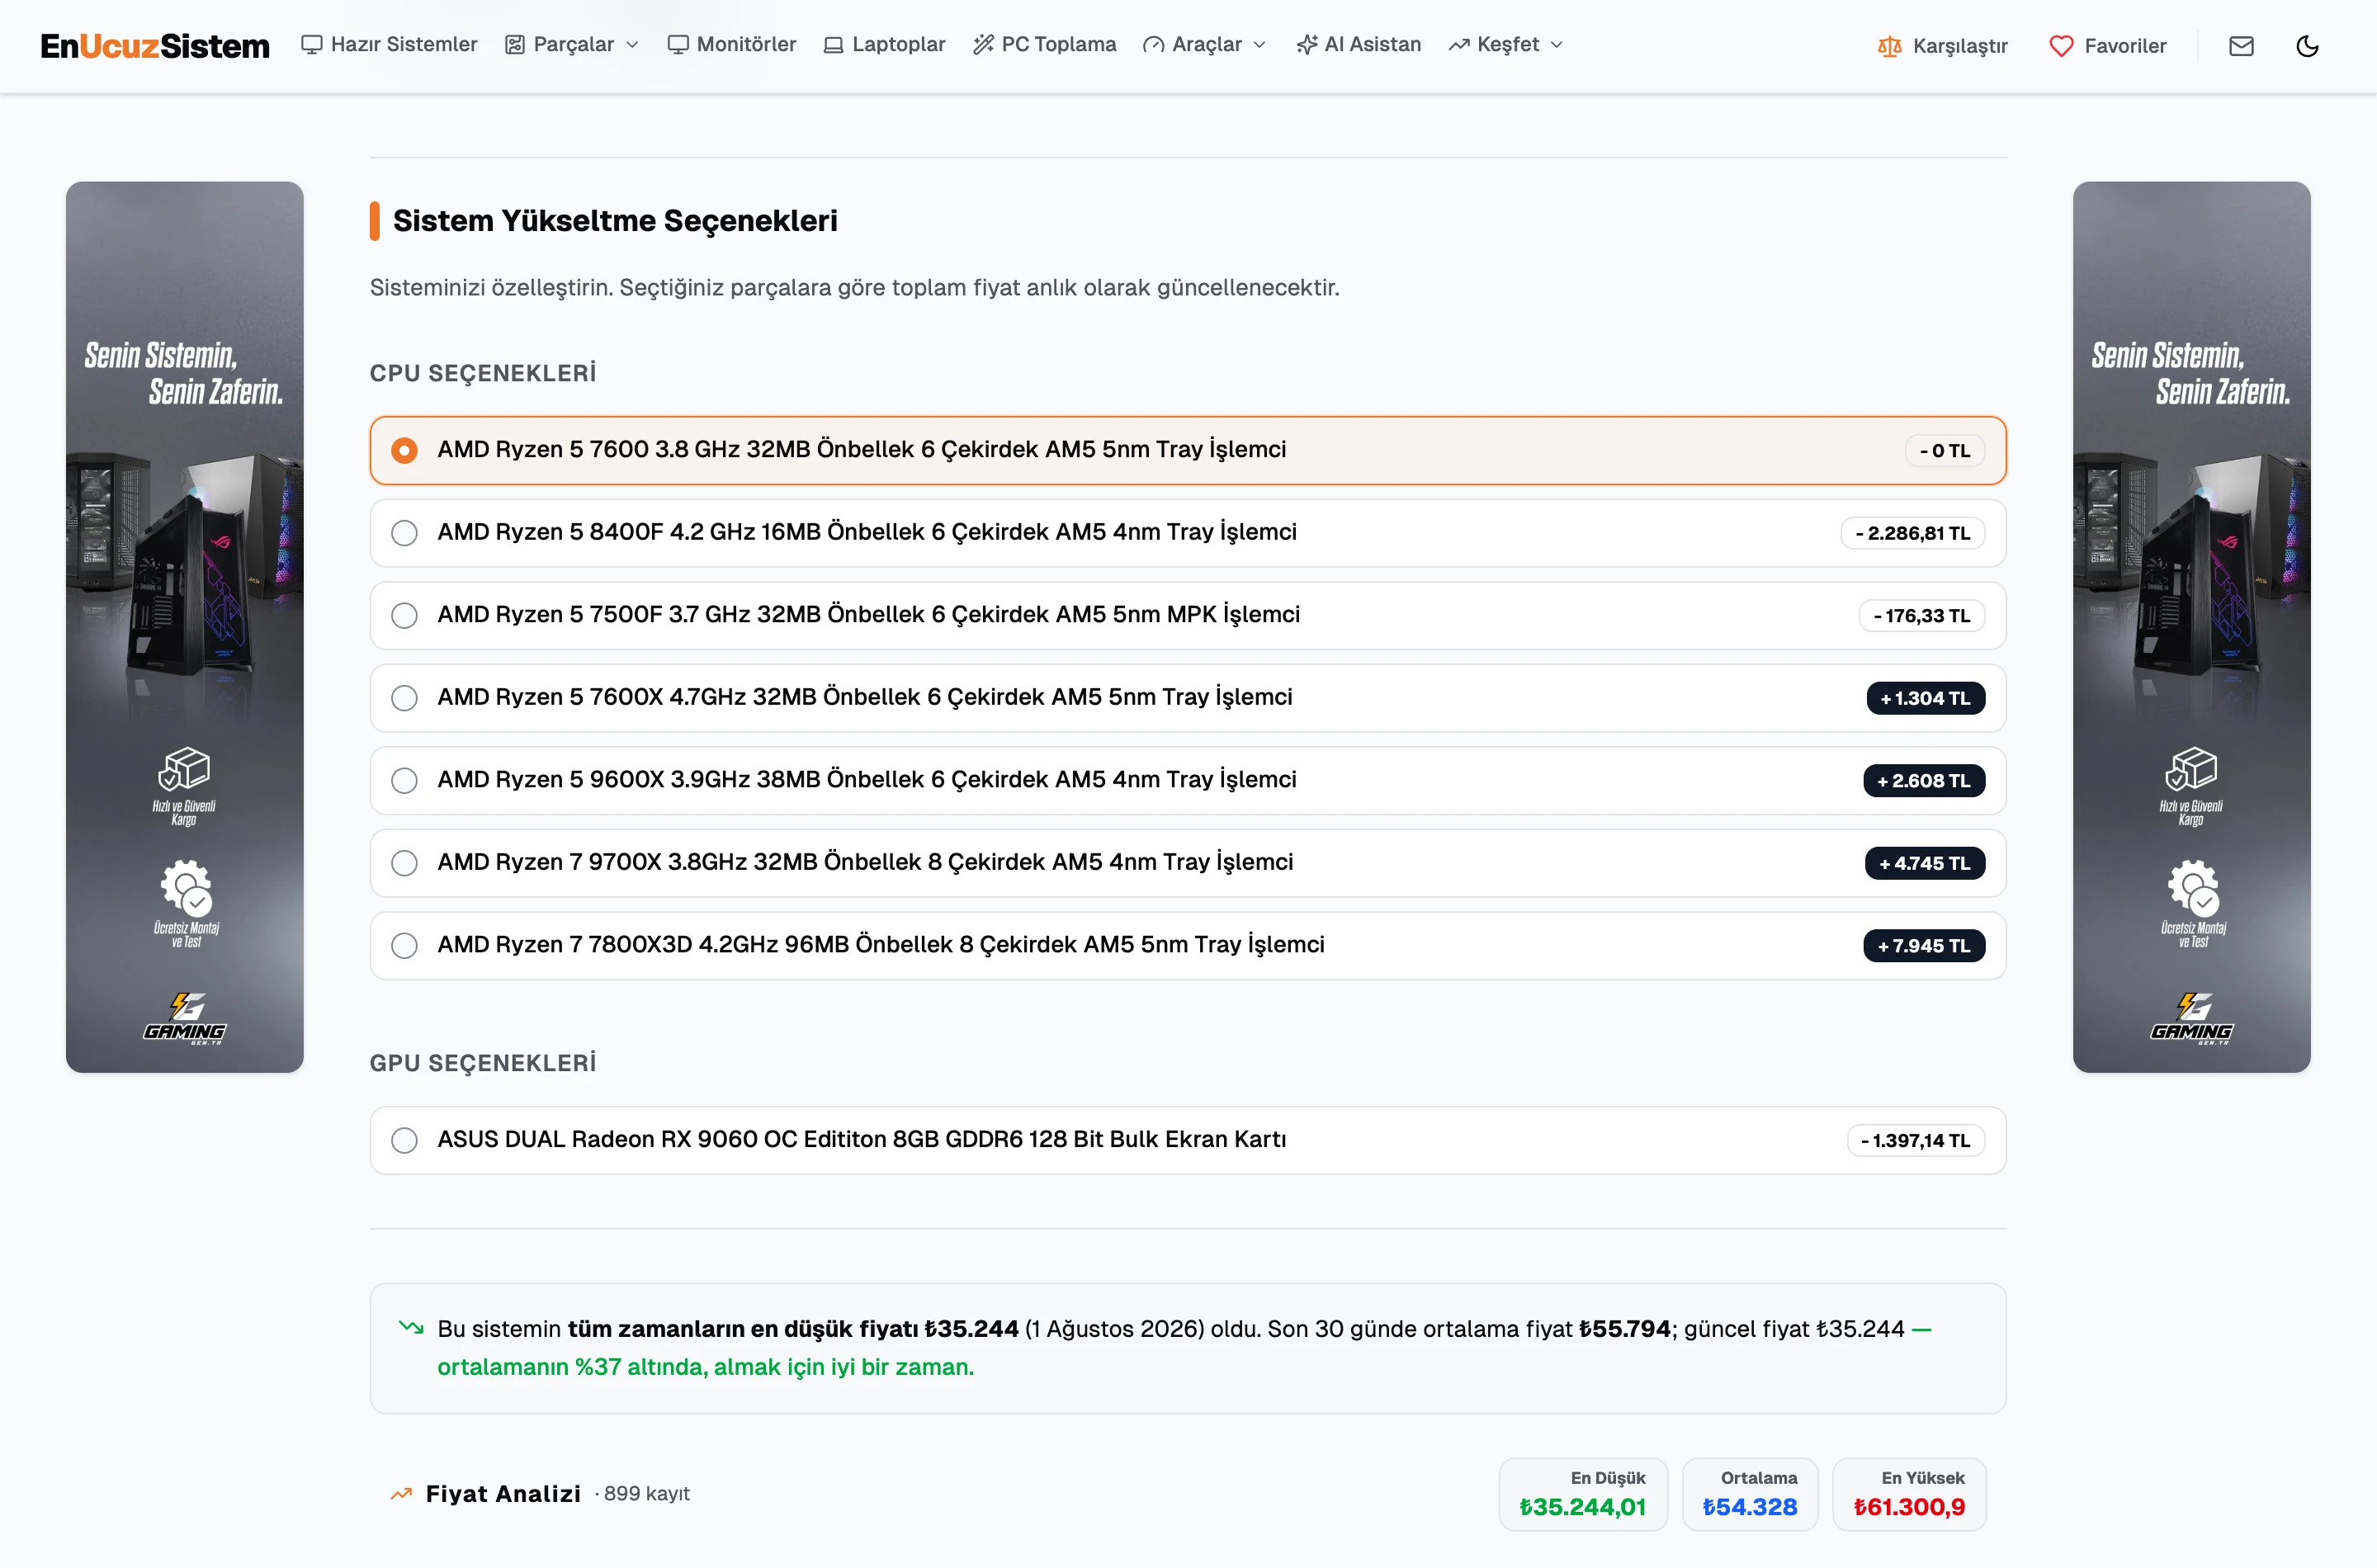
Task: Select the Ryzen 5 9600X radio button
Action: 404,780
